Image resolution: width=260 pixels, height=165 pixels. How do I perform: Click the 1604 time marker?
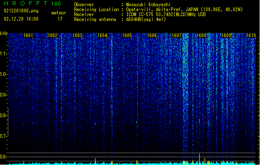click(x=103, y=35)
